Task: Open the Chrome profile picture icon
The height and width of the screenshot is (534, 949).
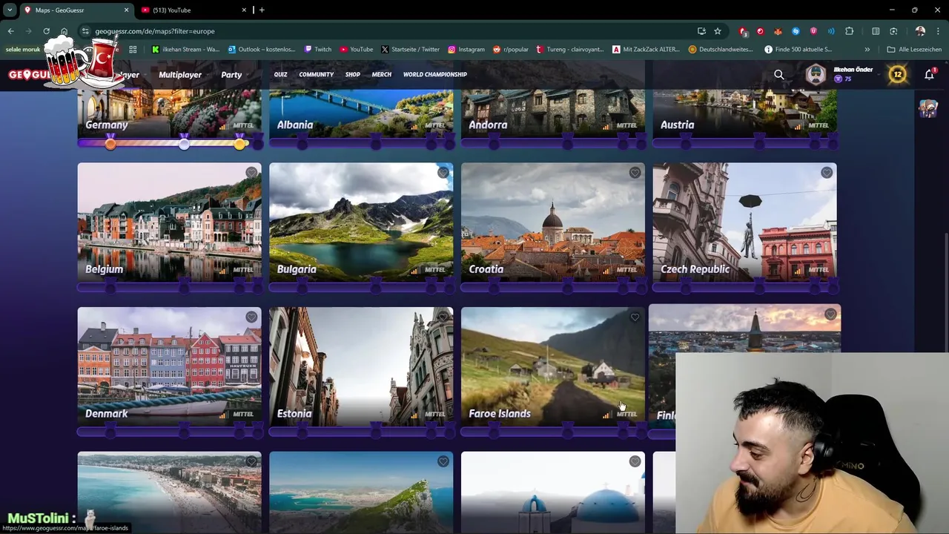Action: (920, 31)
